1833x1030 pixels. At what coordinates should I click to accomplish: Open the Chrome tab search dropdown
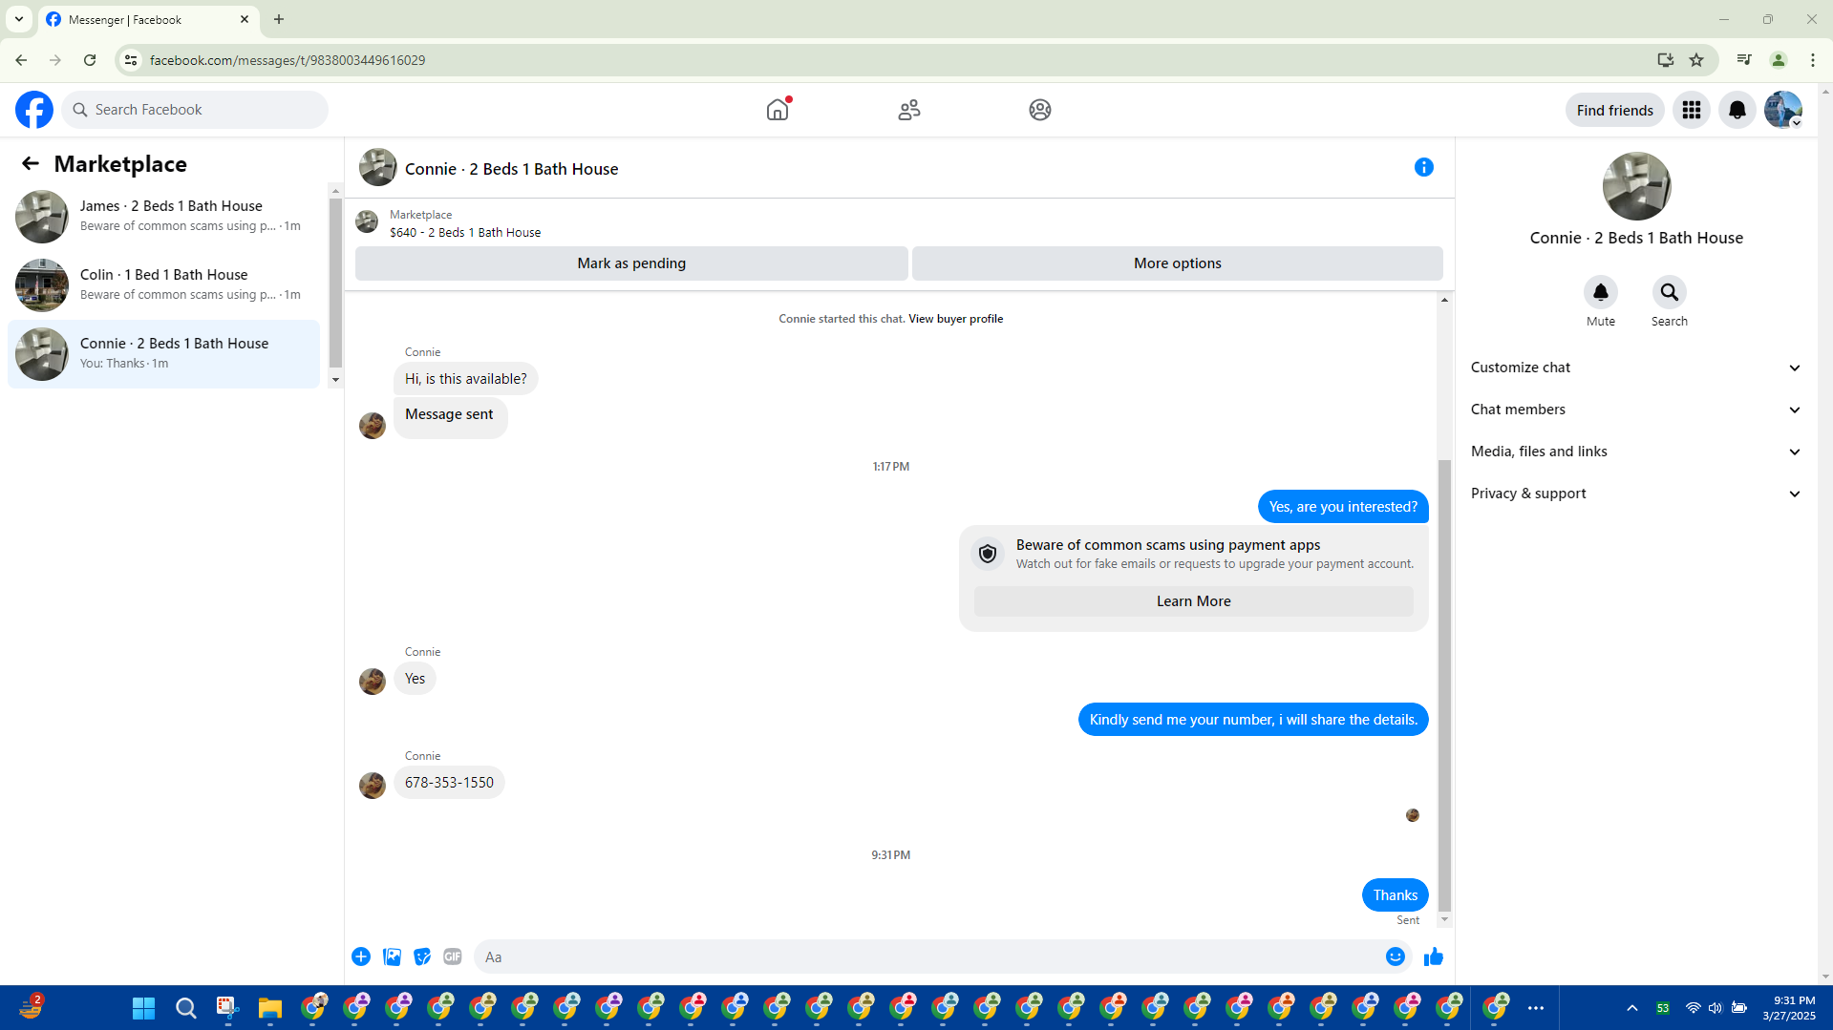click(x=19, y=19)
